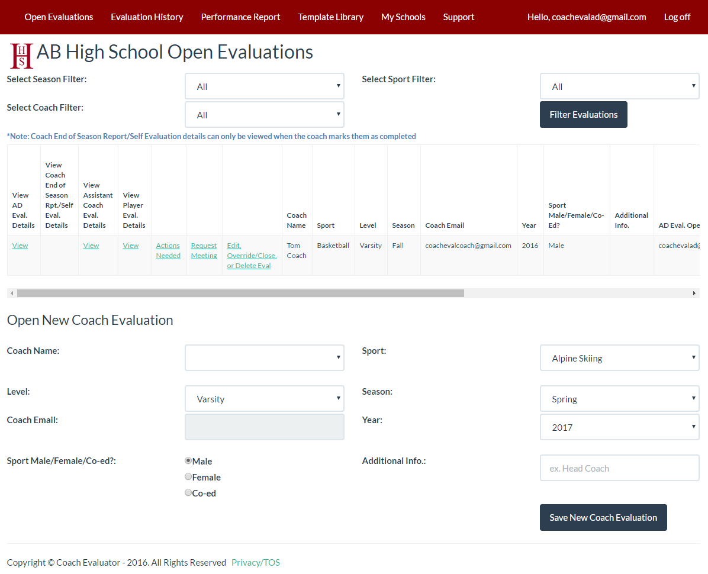Image resolution: width=708 pixels, height=574 pixels.
Task: Click Log off
Action: [x=677, y=17]
